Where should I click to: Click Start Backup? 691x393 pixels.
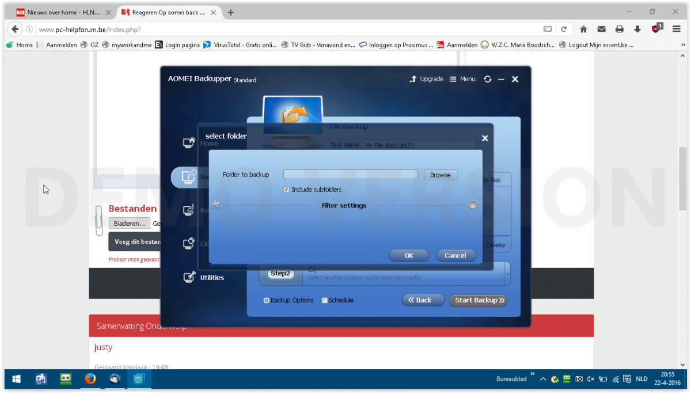tap(478, 300)
